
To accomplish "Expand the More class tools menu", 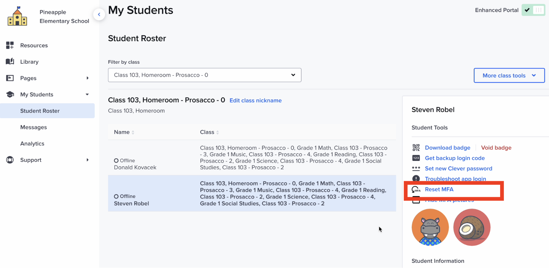I will point(509,75).
